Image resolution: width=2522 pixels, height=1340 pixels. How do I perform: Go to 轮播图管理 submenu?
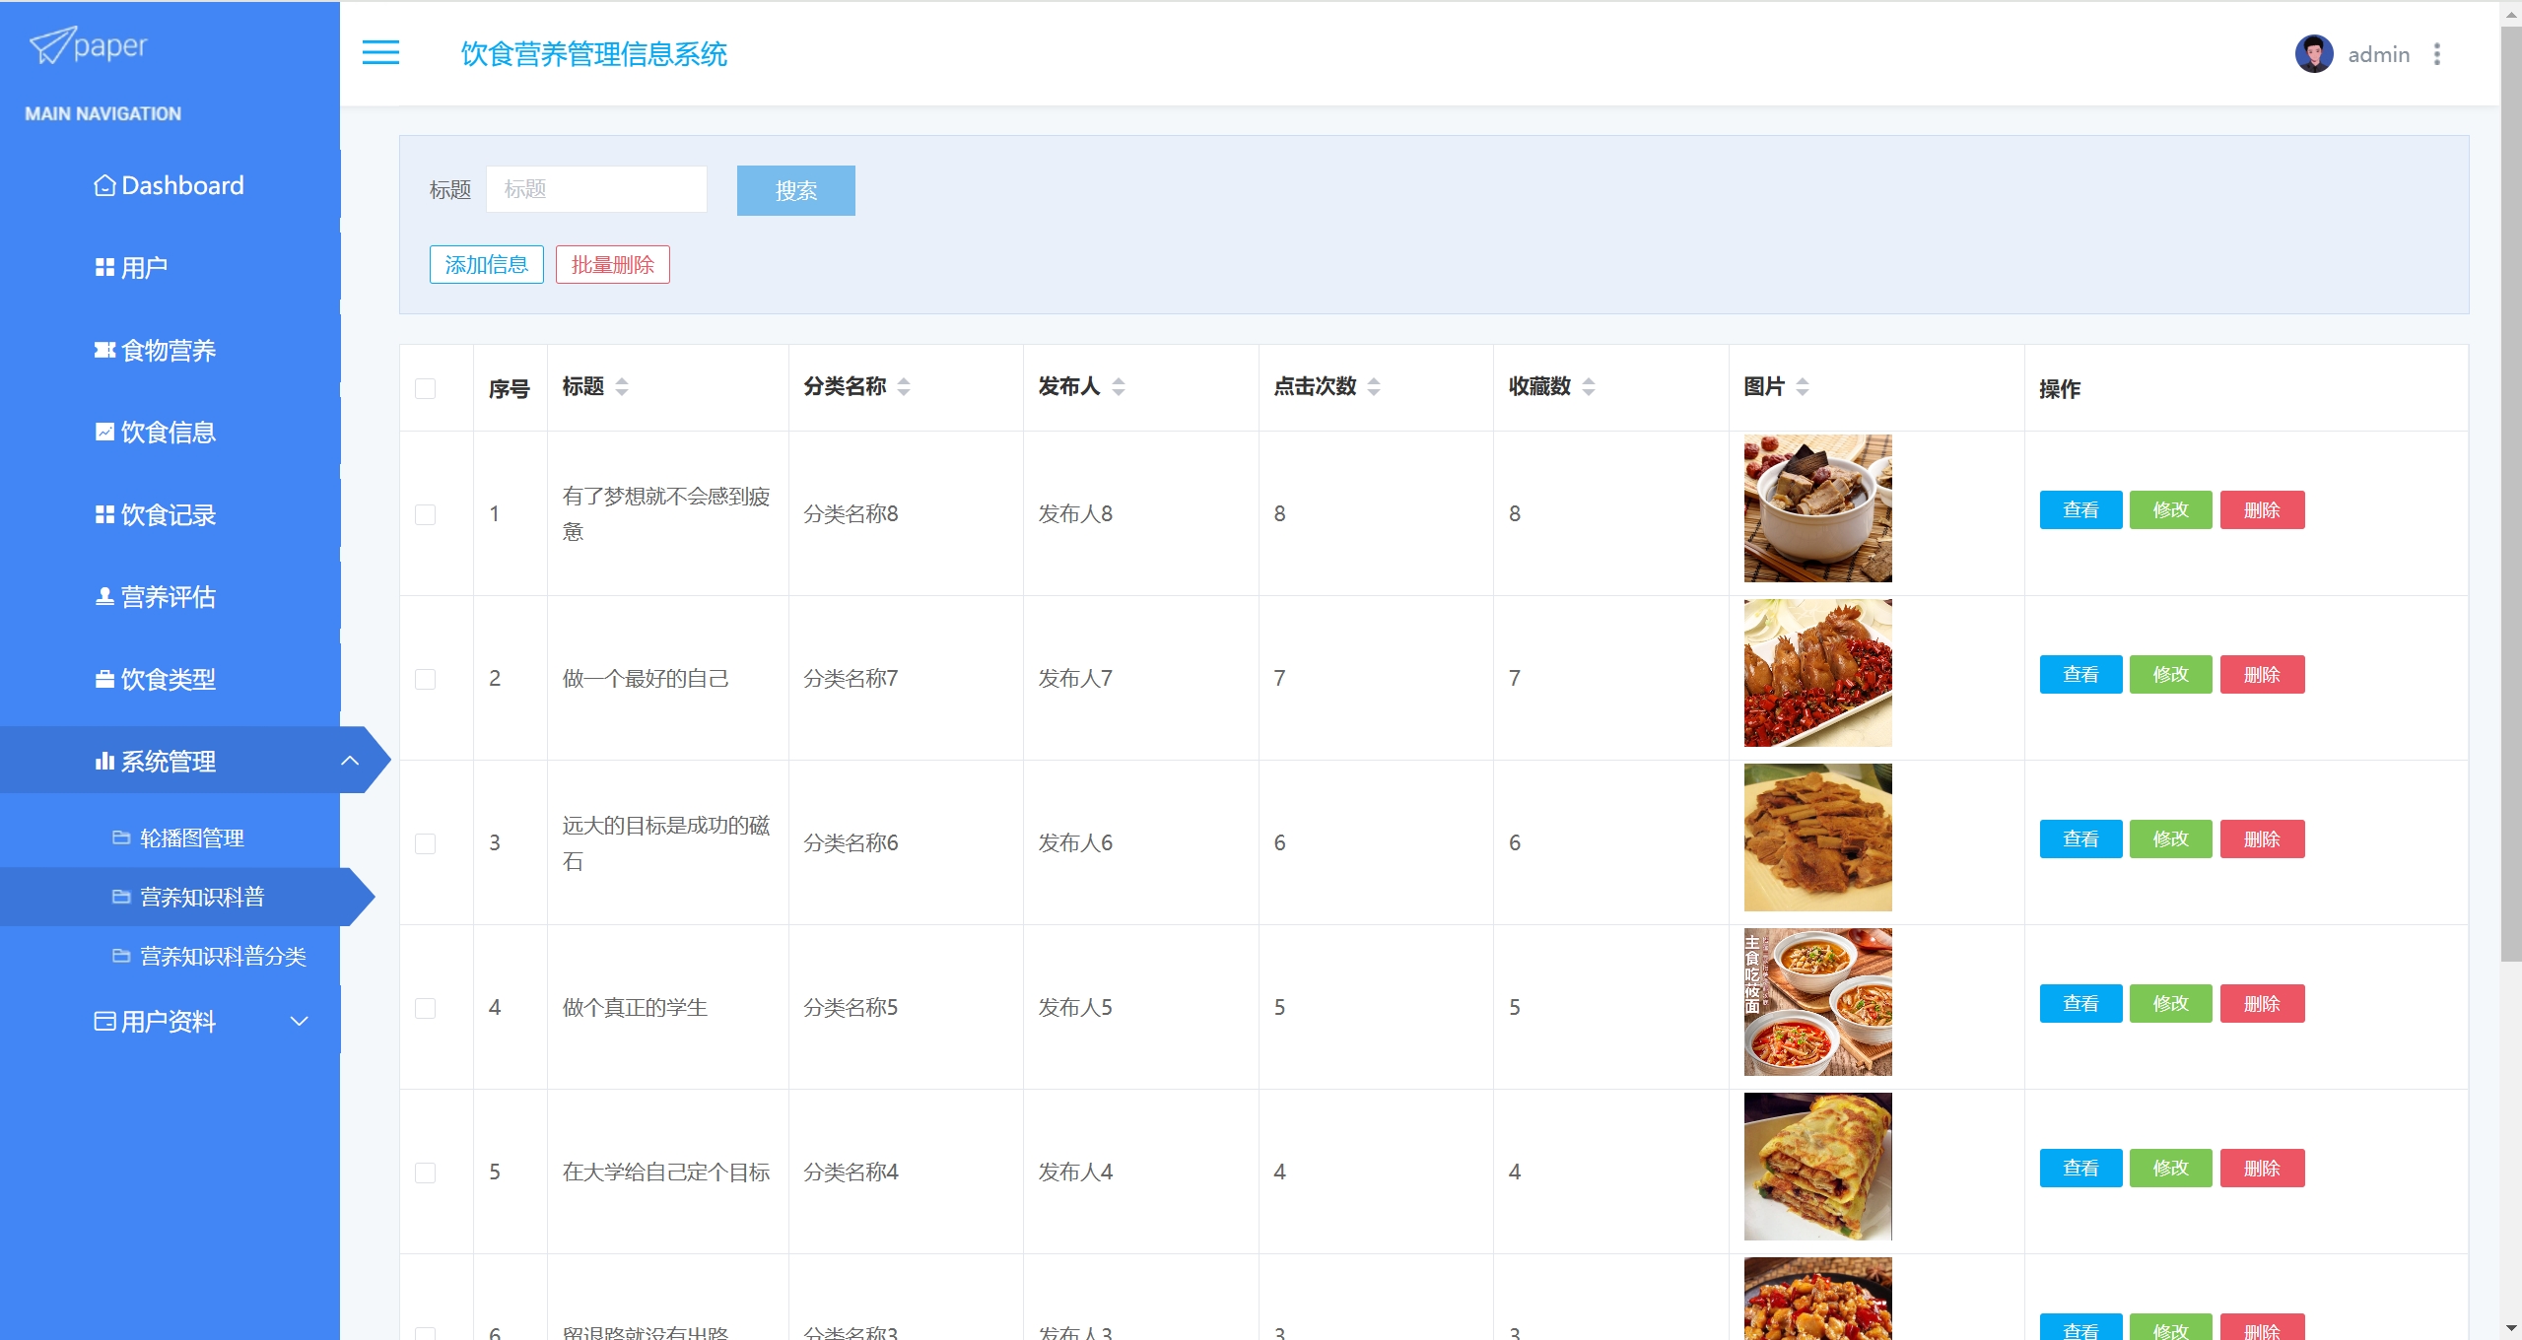(x=170, y=838)
